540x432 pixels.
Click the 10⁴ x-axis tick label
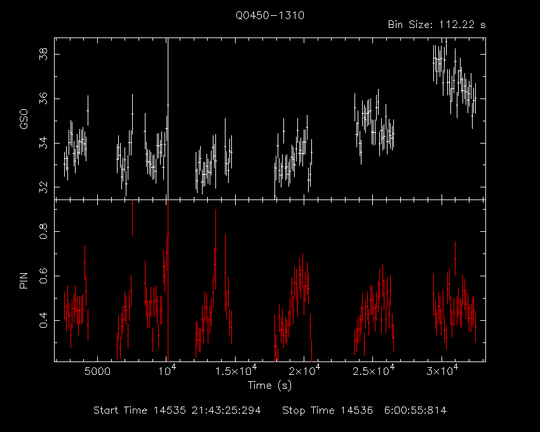(166, 370)
